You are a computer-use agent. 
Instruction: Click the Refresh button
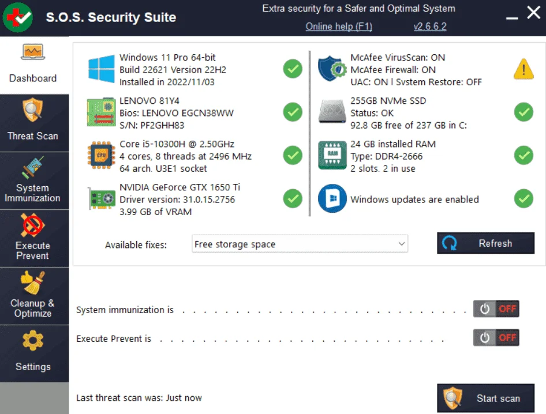[x=485, y=243]
